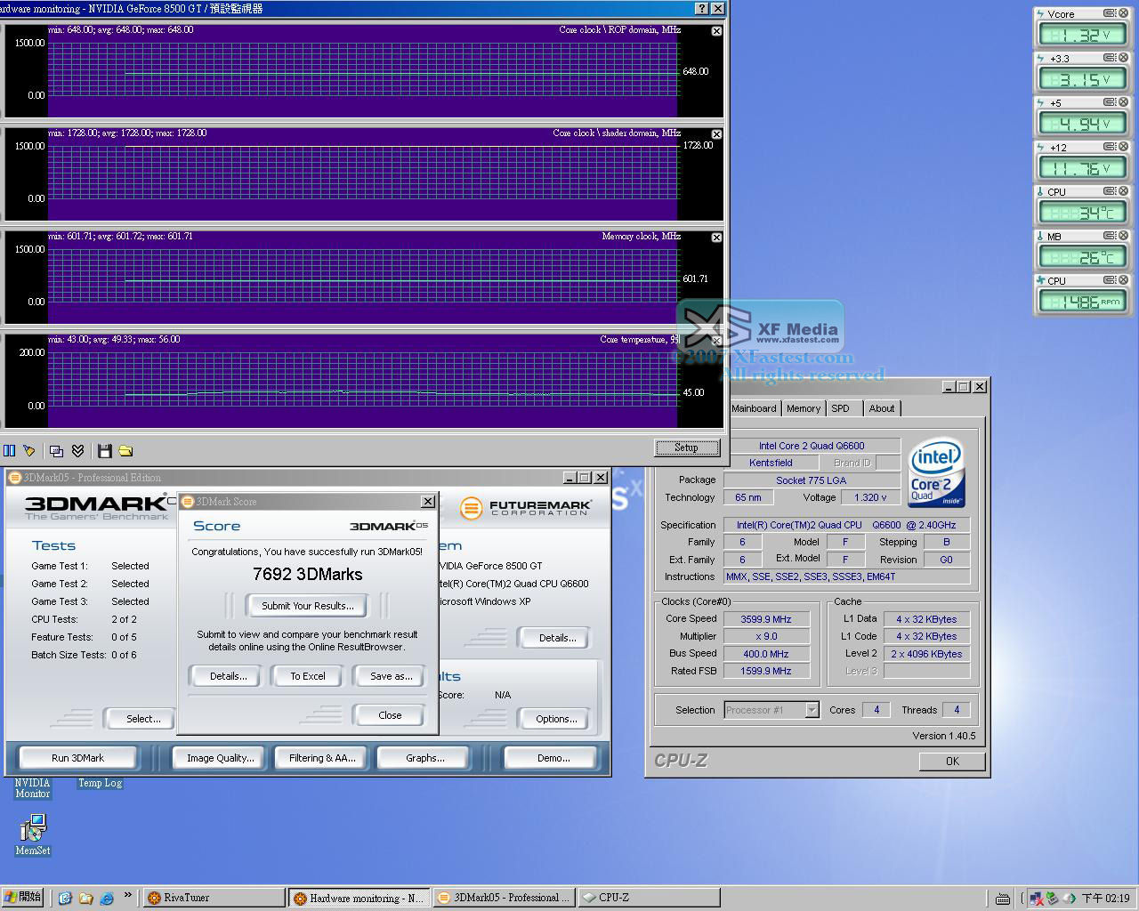Hide the Core temperature graph panel
1139x911 pixels.
716,341
